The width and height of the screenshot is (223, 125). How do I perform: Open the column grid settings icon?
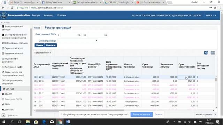click(x=213, y=53)
